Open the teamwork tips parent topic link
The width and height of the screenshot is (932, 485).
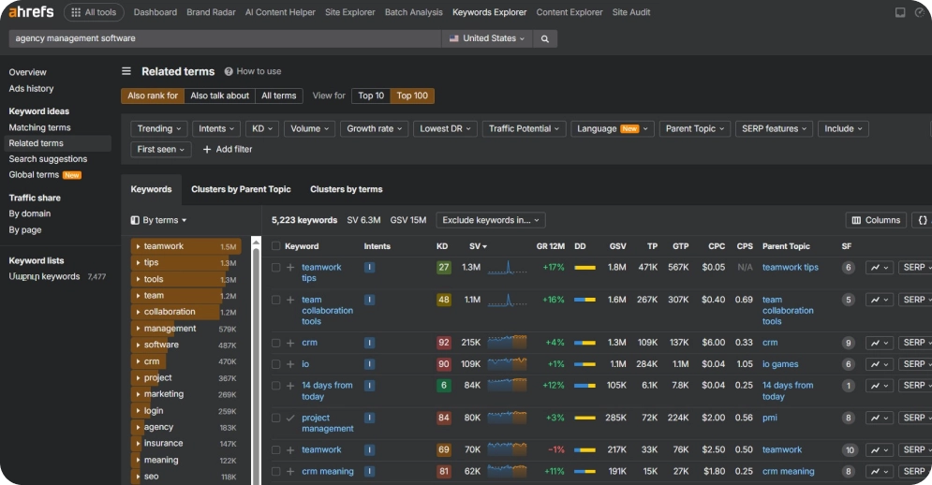click(790, 268)
